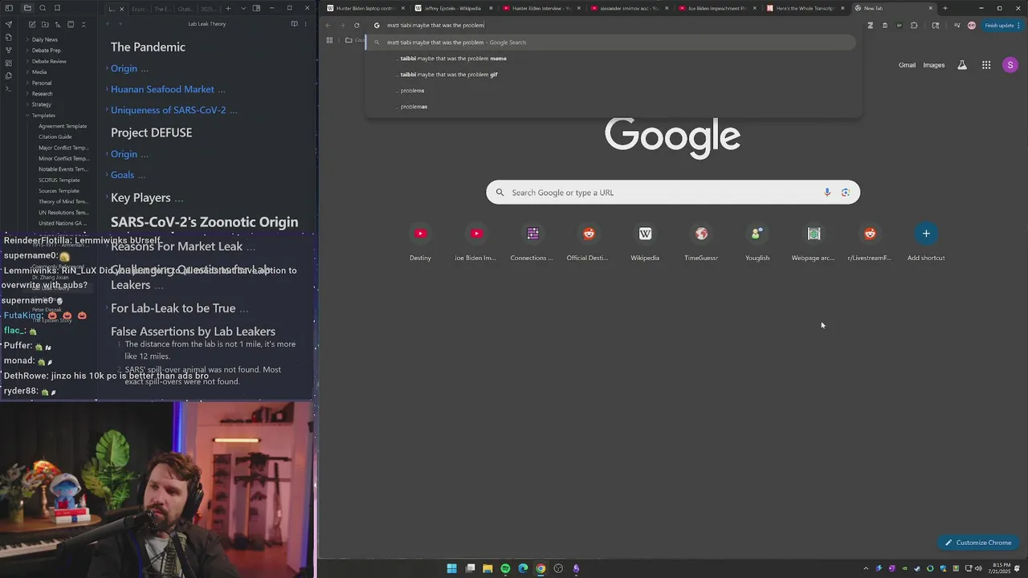Choose the 'problems' suggestion
This screenshot has width=1028, height=578.
point(612,91)
